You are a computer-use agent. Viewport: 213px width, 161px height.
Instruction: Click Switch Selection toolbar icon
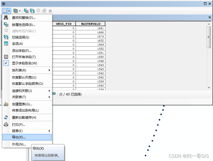[x=32, y=11]
